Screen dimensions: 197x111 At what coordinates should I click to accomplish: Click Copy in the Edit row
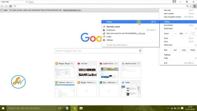tap(184, 50)
